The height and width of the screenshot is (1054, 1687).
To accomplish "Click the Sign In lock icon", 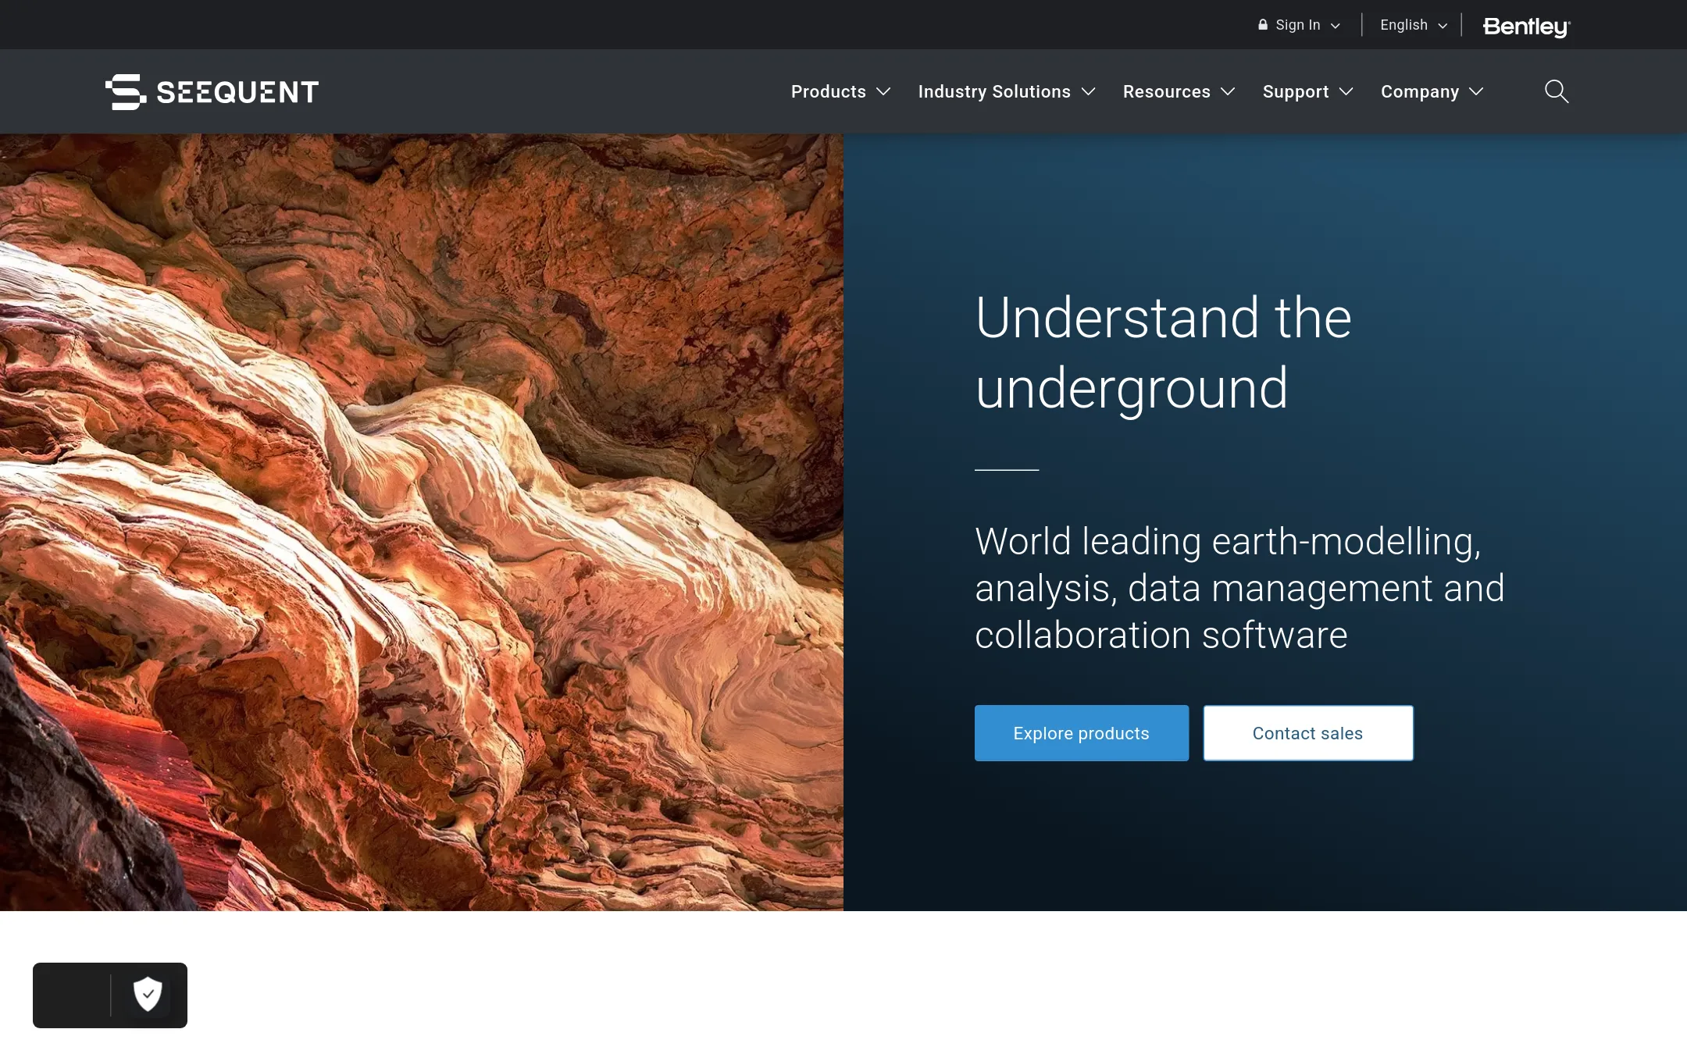I will coord(1263,25).
